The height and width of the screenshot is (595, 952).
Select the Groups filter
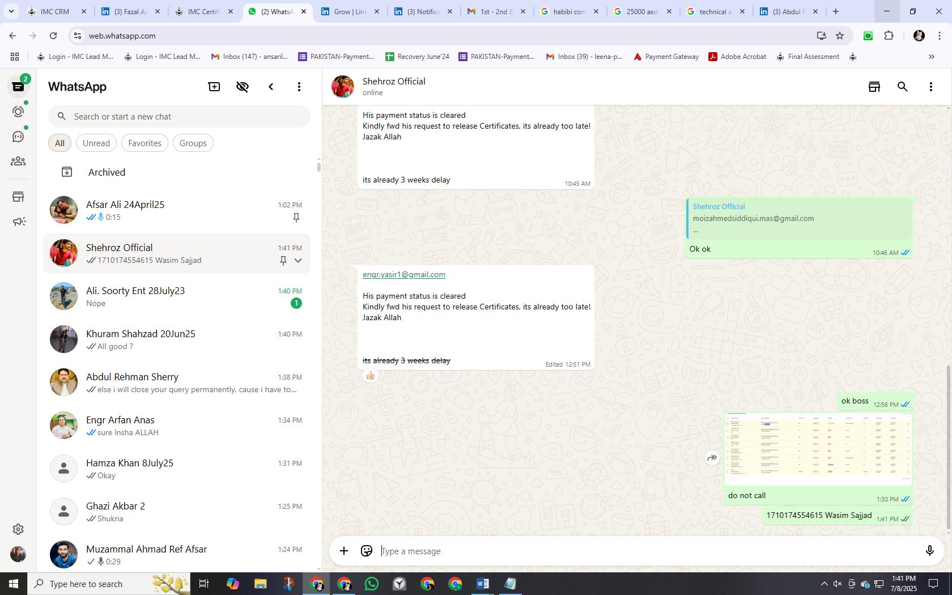pos(193,143)
